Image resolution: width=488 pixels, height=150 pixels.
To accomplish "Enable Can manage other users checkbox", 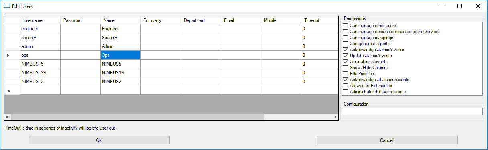I will point(345,26).
